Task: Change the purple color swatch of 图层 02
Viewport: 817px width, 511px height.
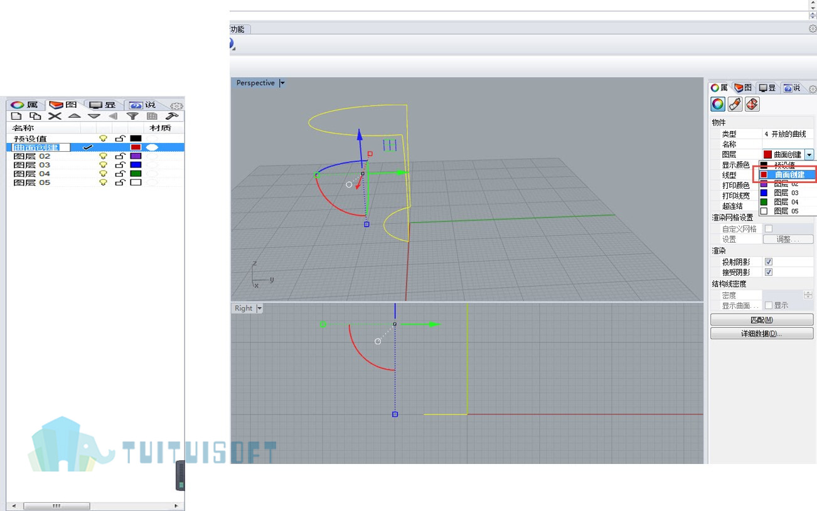Action: [x=136, y=156]
